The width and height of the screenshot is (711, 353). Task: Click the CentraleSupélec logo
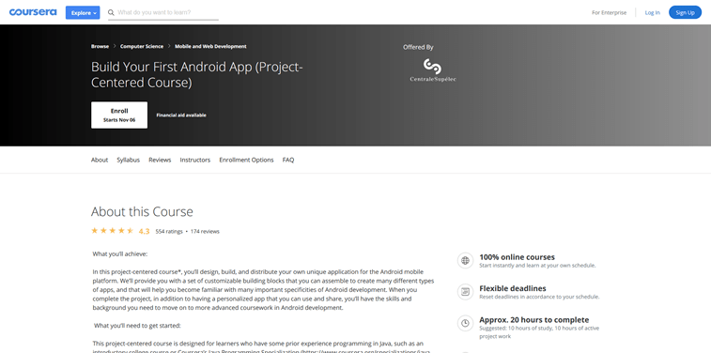click(433, 70)
